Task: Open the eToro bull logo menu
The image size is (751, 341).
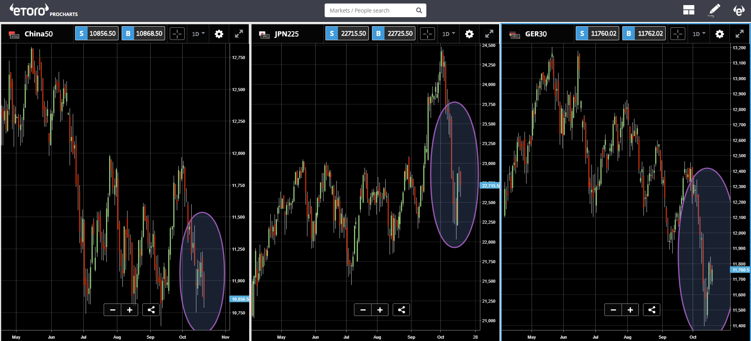Action: point(739,10)
